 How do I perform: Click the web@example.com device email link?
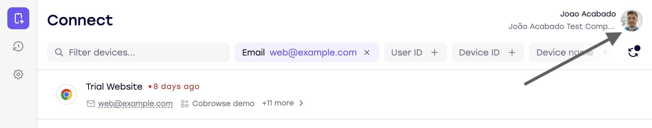135,104
